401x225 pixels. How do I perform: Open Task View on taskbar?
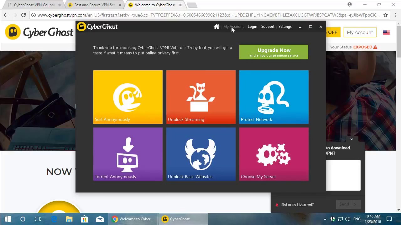38,219
